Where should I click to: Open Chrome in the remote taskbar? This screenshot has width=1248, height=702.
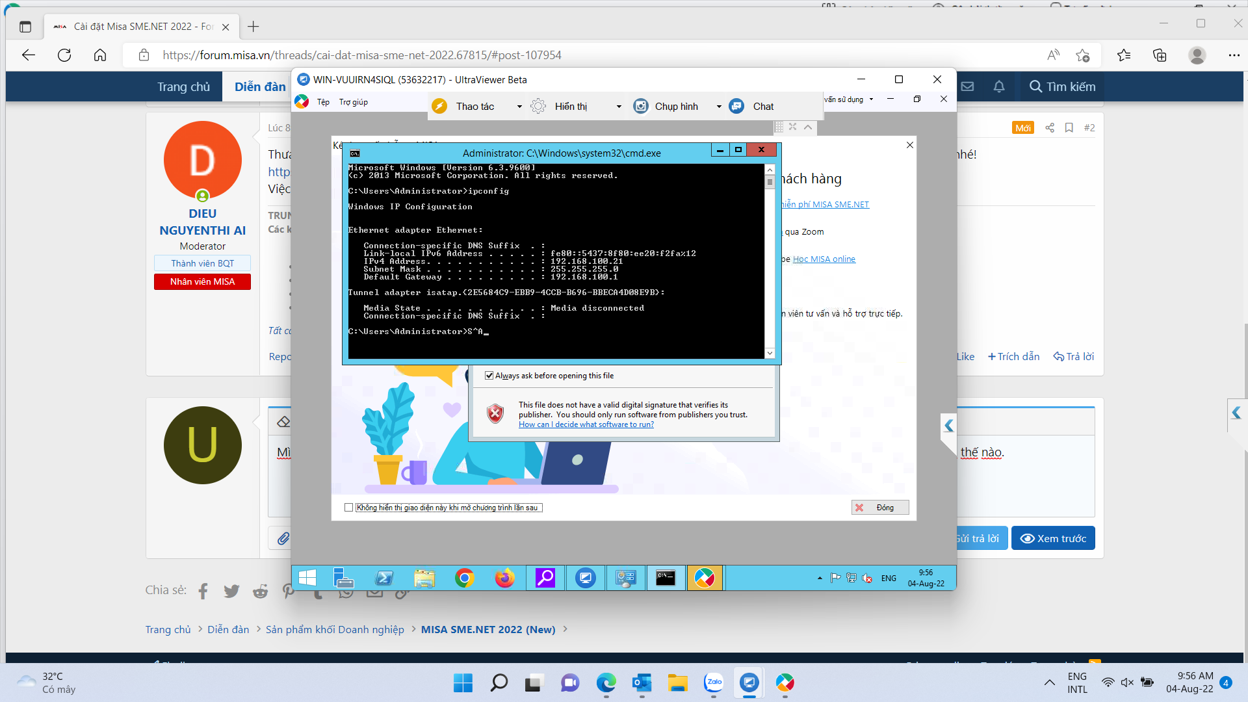[464, 578]
